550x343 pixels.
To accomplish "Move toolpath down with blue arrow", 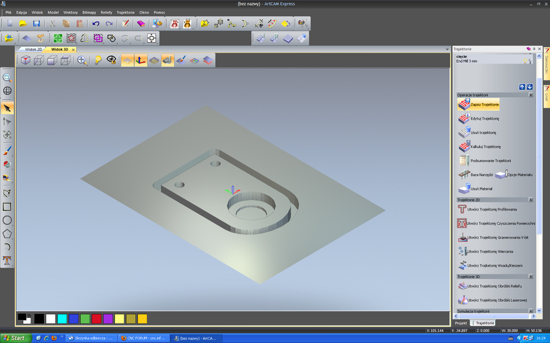I will point(530,87).
